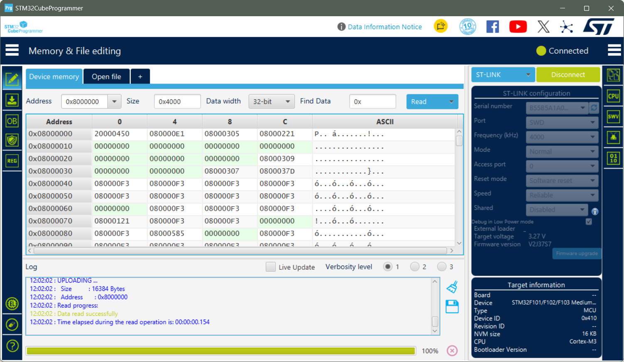This screenshot has width=624, height=362.
Task: Toggle Debug in Low Power mode checkbox
Action: click(589, 222)
